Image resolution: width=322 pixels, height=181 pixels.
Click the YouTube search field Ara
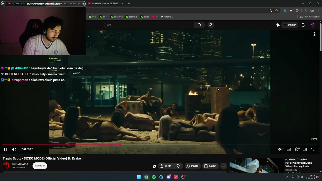(149, 25)
